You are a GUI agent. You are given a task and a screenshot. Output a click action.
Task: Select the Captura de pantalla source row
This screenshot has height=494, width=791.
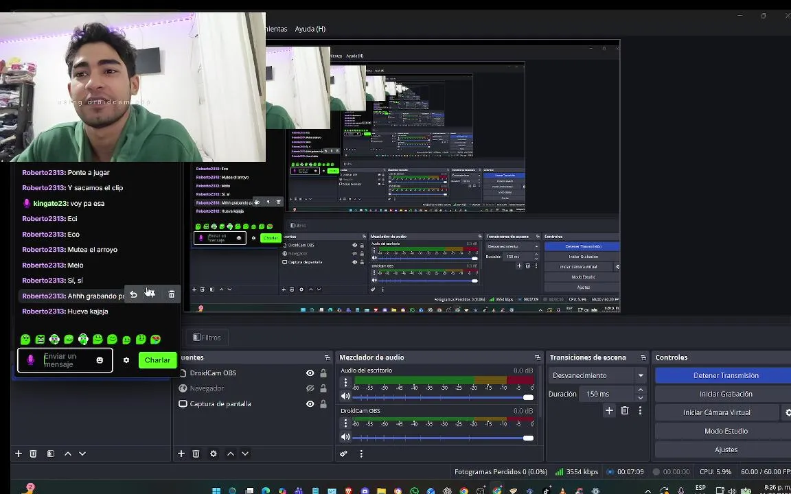click(252, 403)
